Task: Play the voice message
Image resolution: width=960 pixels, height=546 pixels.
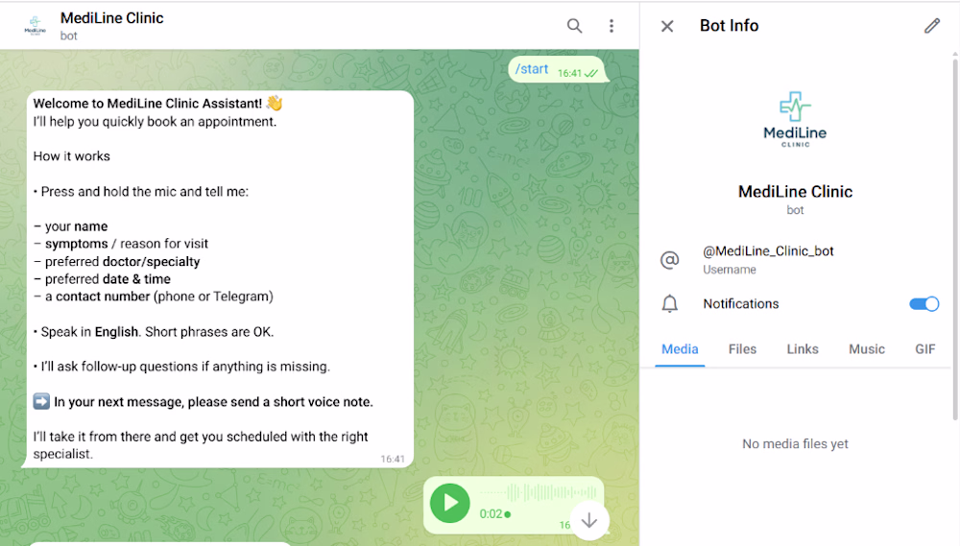Action: click(450, 503)
